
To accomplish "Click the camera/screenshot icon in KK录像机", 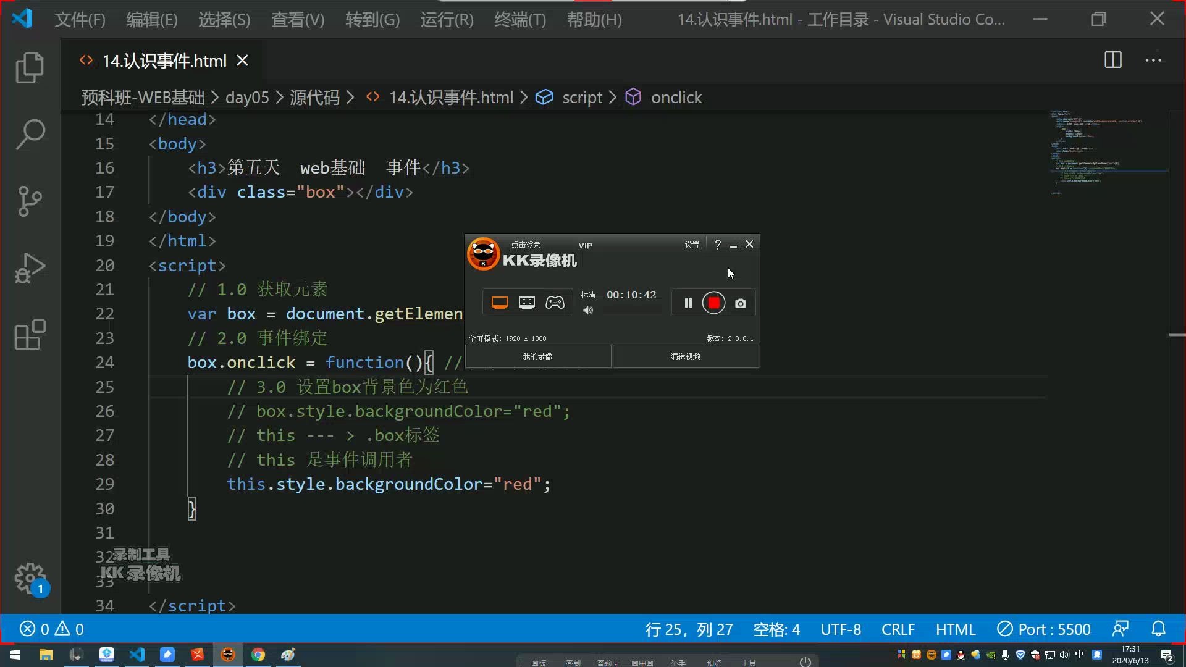I will [741, 302].
